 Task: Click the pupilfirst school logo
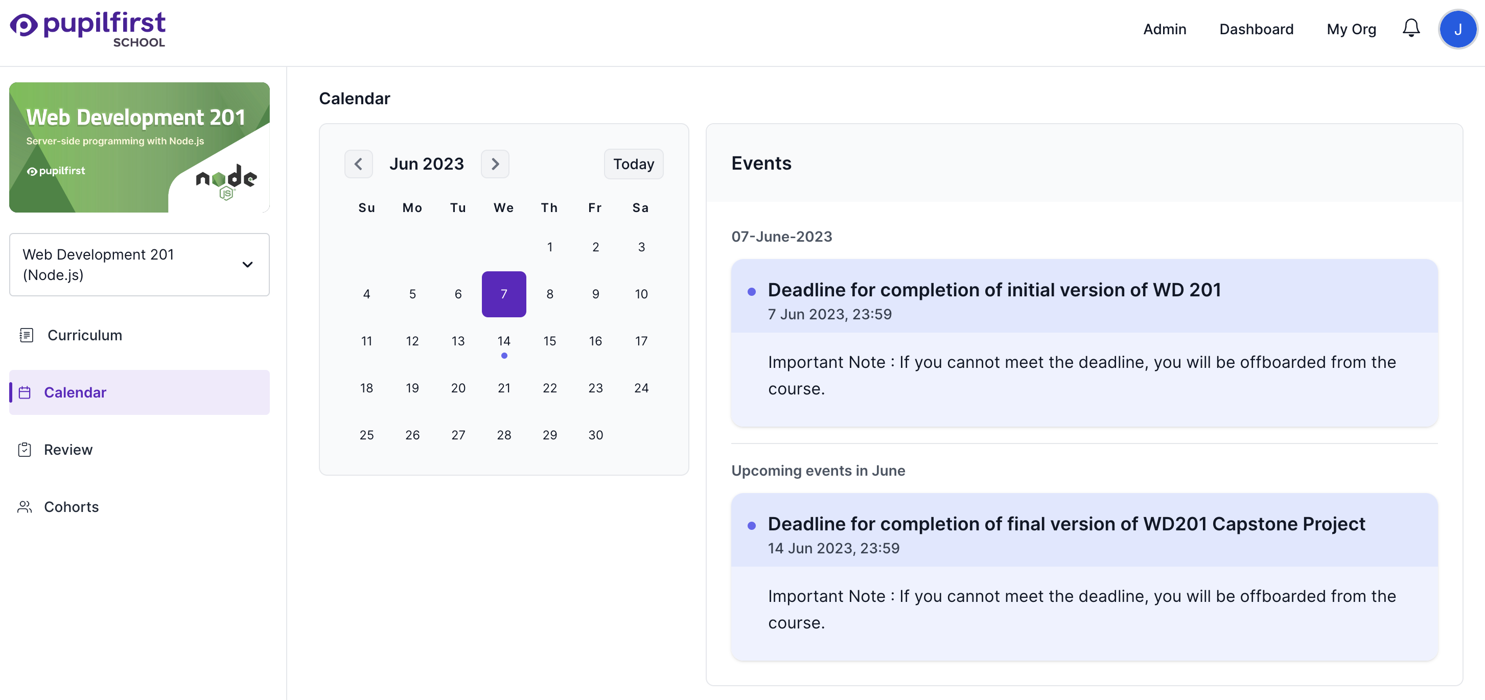[87, 29]
